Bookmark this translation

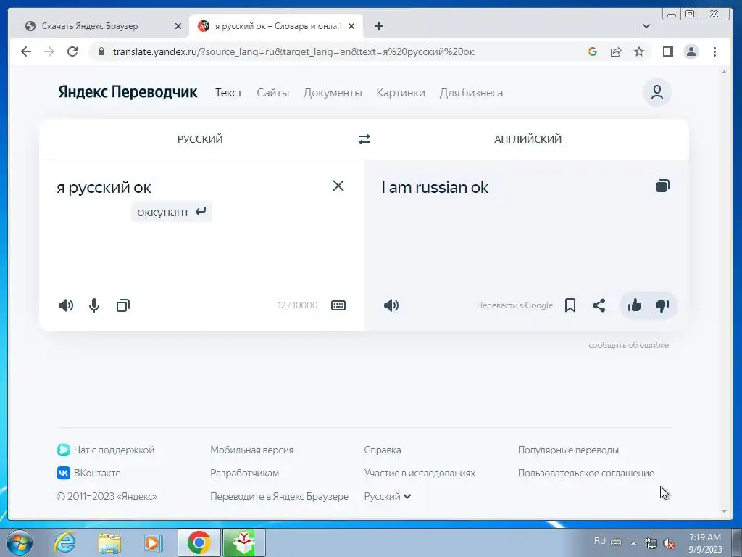tap(570, 305)
